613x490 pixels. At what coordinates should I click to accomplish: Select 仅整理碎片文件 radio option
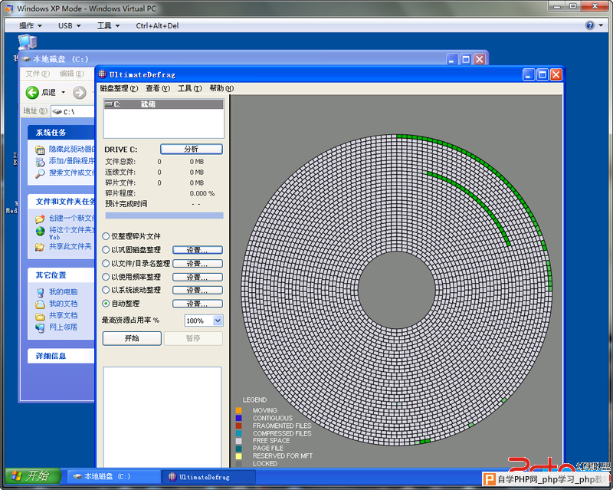click(x=106, y=236)
